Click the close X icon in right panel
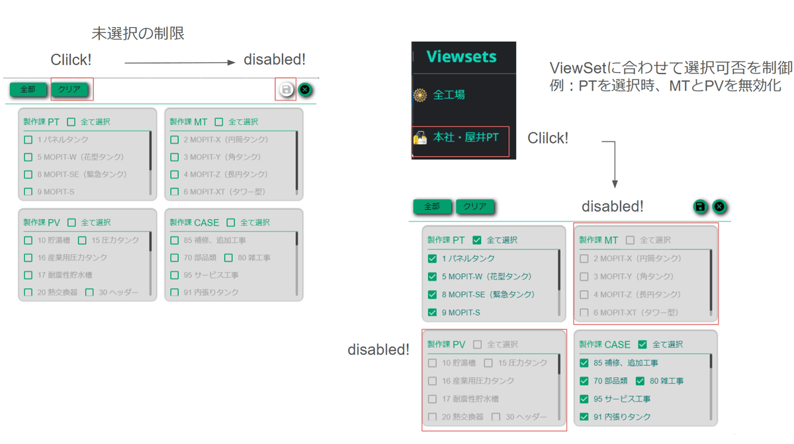The width and height of the screenshot is (794, 444). pyautogui.click(x=719, y=207)
